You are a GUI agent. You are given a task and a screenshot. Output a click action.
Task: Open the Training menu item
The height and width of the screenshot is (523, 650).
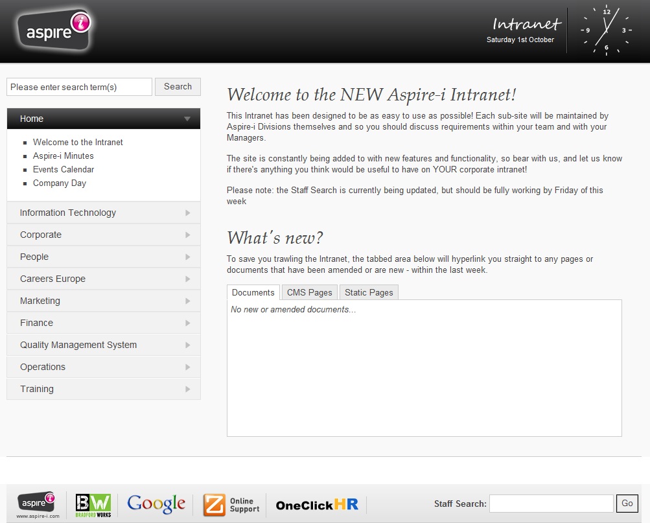click(104, 389)
